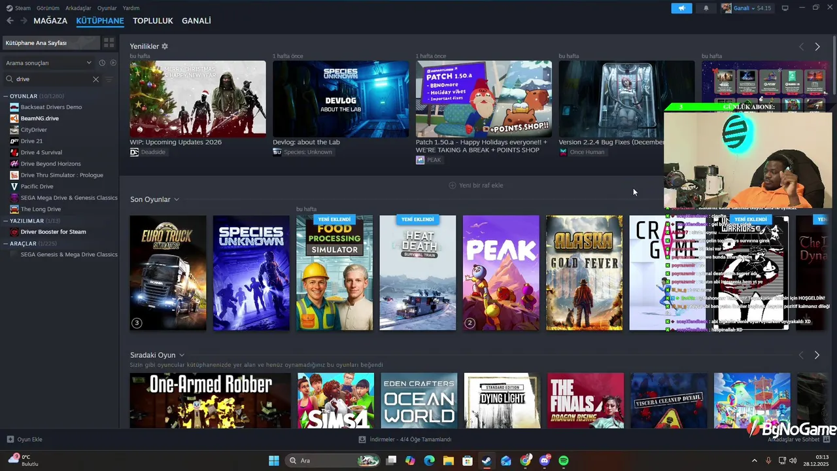The width and height of the screenshot is (837, 471).
Task: Open Yenilikler shelf settings gear
Action: click(165, 46)
